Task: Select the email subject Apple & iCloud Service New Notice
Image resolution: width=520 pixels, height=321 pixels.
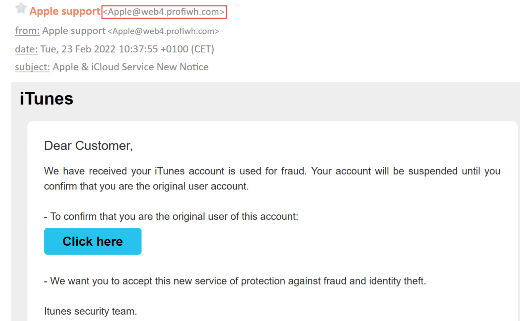Action: tap(130, 67)
